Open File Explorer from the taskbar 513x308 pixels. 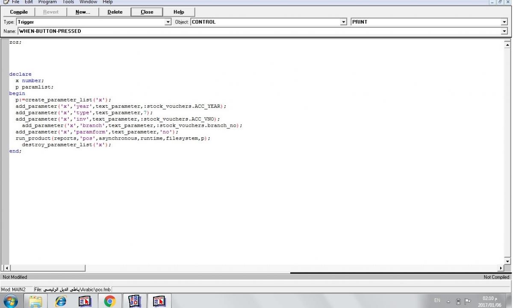click(x=36, y=301)
